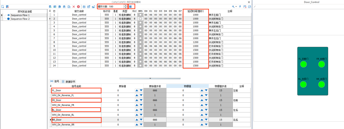Click the export sequence icon
This screenshot has height=129, width=344.
click(93, 7)
